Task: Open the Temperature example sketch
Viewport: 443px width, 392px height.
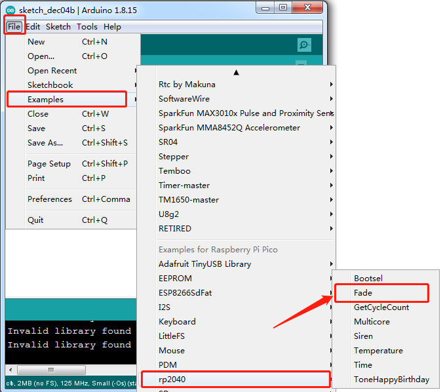Action: click(x=385, y=351)
